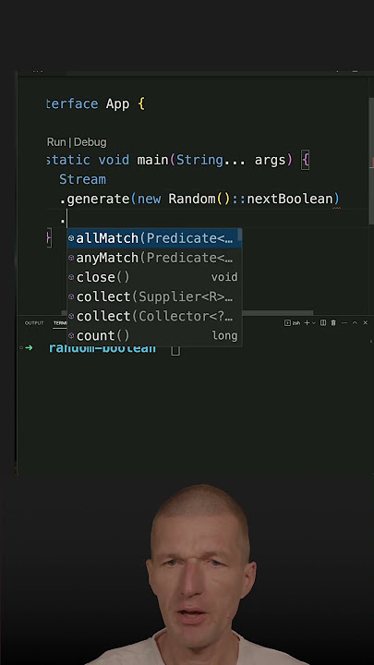Click the method icon beside allMatch suggestion
The image size is (374, 665).
71,238
